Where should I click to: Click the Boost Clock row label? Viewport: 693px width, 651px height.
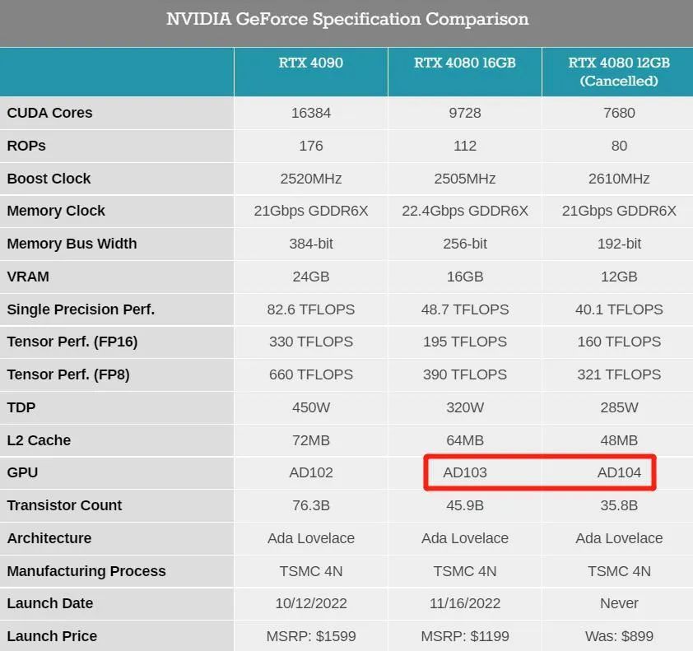49,179
